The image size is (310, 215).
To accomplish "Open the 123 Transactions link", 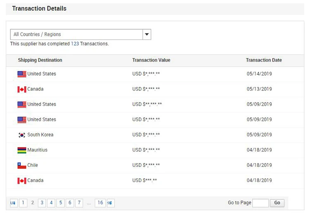I will (75, 44).
